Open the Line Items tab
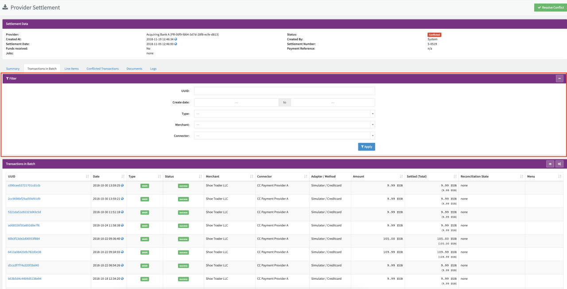The height and width of the screenshot is (289, 567). coord(71,69)
